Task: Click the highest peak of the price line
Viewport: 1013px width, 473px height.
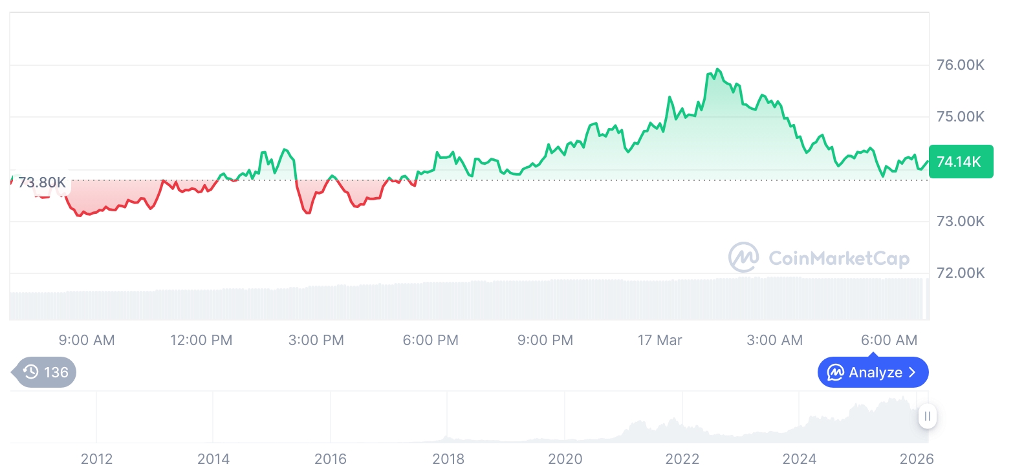Action: [717, 69]
